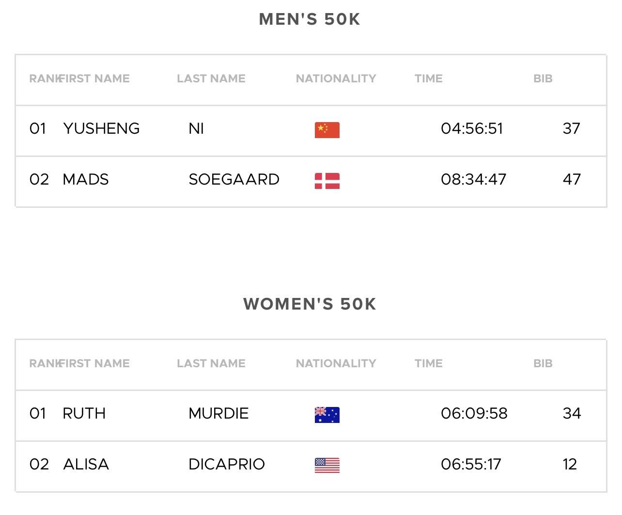This screenshot has height=515, width=622.
Task: Click Nationality header in Men's 50K table
Action: pos(336,78)
